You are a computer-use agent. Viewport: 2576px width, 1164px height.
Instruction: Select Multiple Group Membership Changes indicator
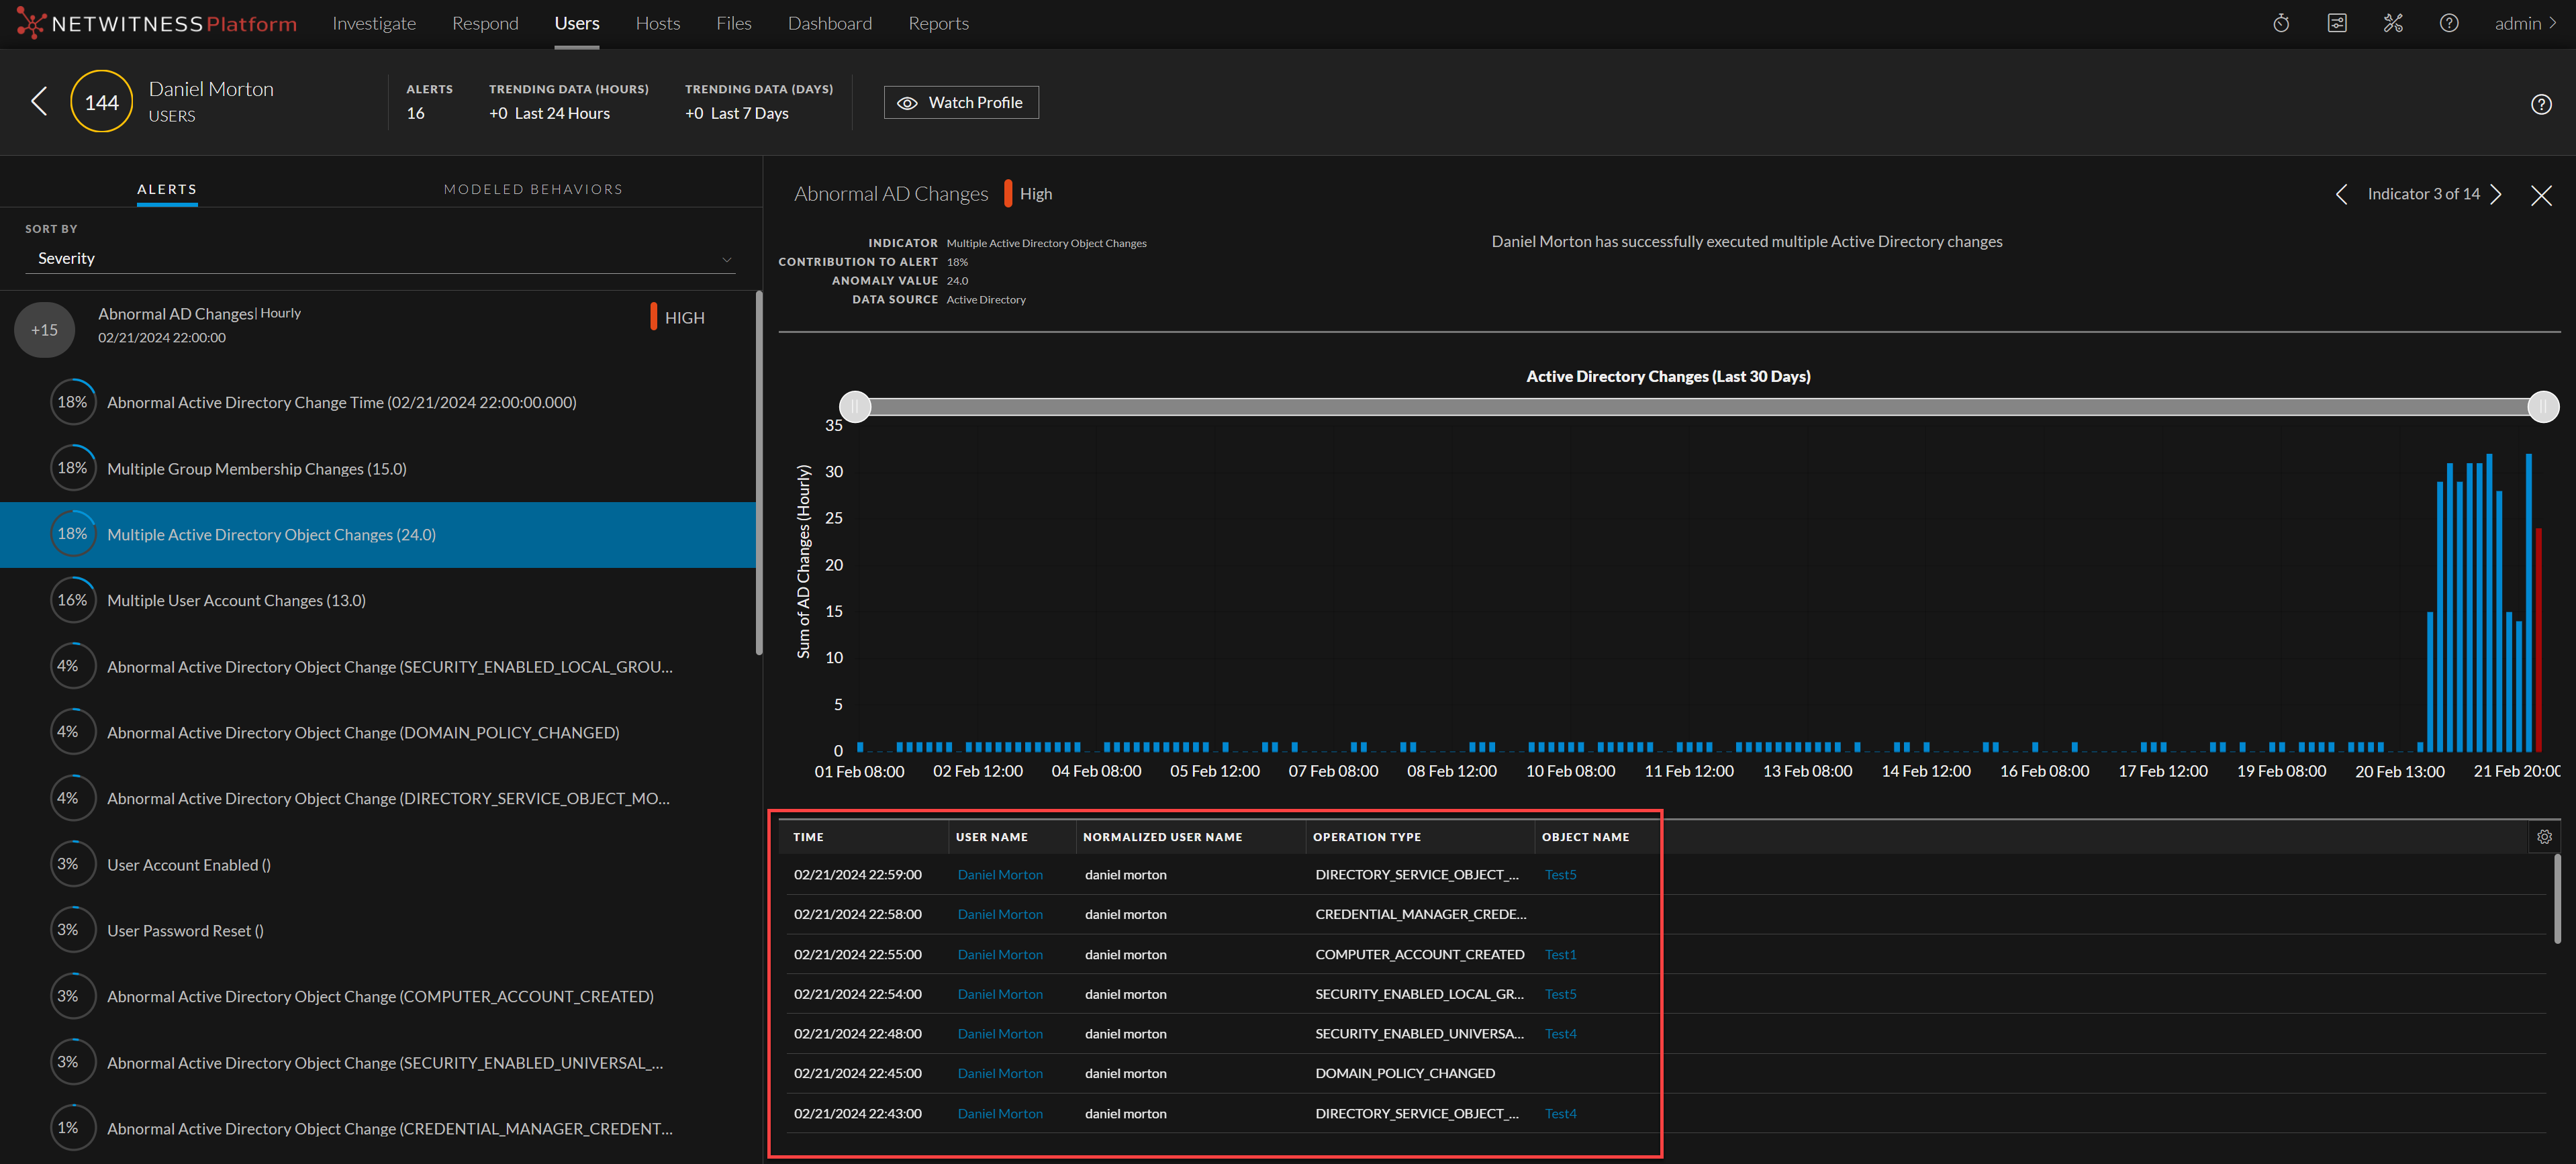pos(256,468)
